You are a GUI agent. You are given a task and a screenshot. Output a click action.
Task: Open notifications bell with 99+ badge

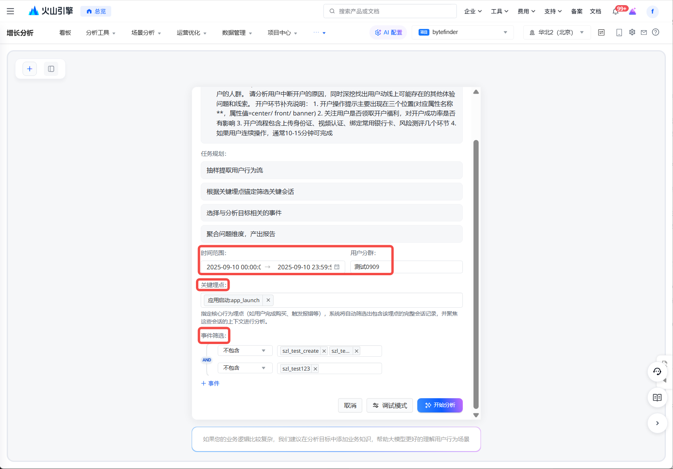[616, 11]
